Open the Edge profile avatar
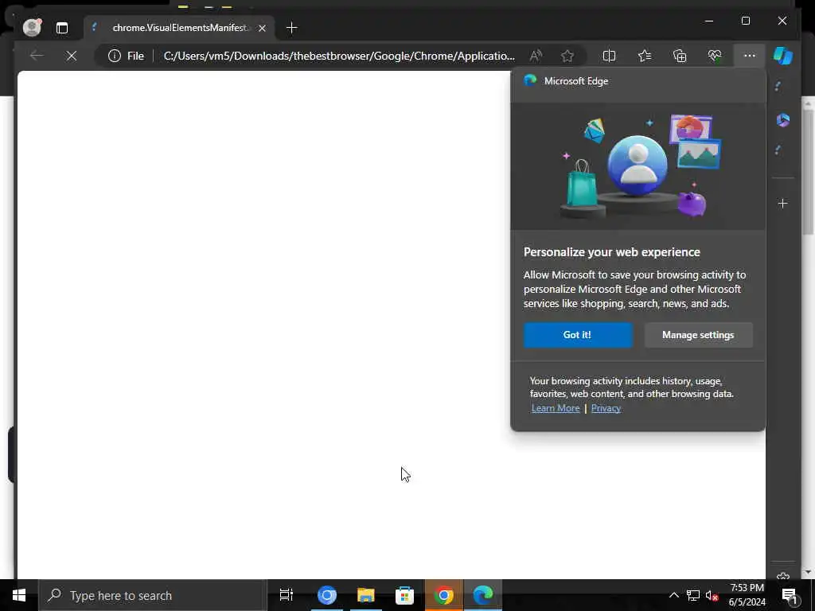Image resolution: width=815 pixels, height=611 pixels. click(x=32, y=28)
